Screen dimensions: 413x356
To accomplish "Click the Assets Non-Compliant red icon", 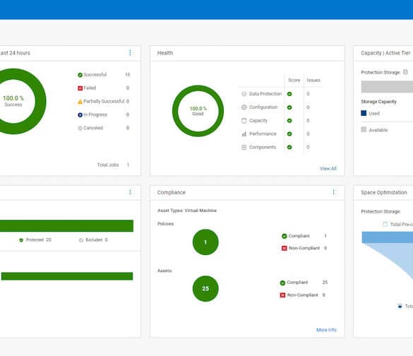I will point(282,295).
